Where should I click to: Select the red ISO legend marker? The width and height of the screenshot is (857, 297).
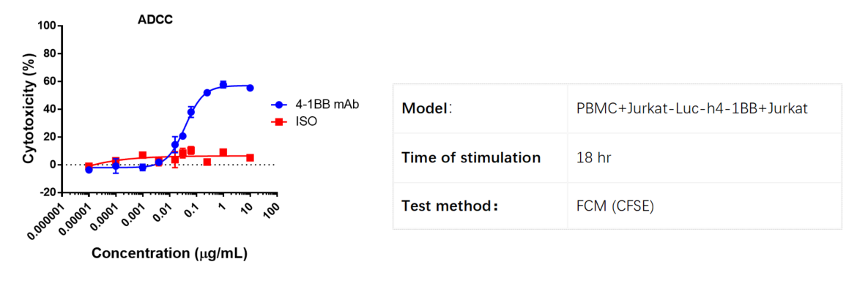[x=279, y=122]
